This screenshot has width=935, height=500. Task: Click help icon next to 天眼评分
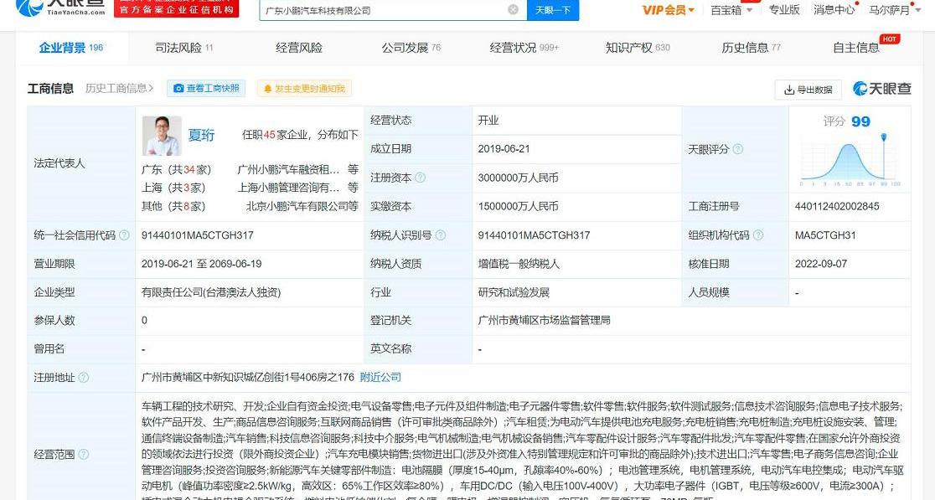coord(737,149)
